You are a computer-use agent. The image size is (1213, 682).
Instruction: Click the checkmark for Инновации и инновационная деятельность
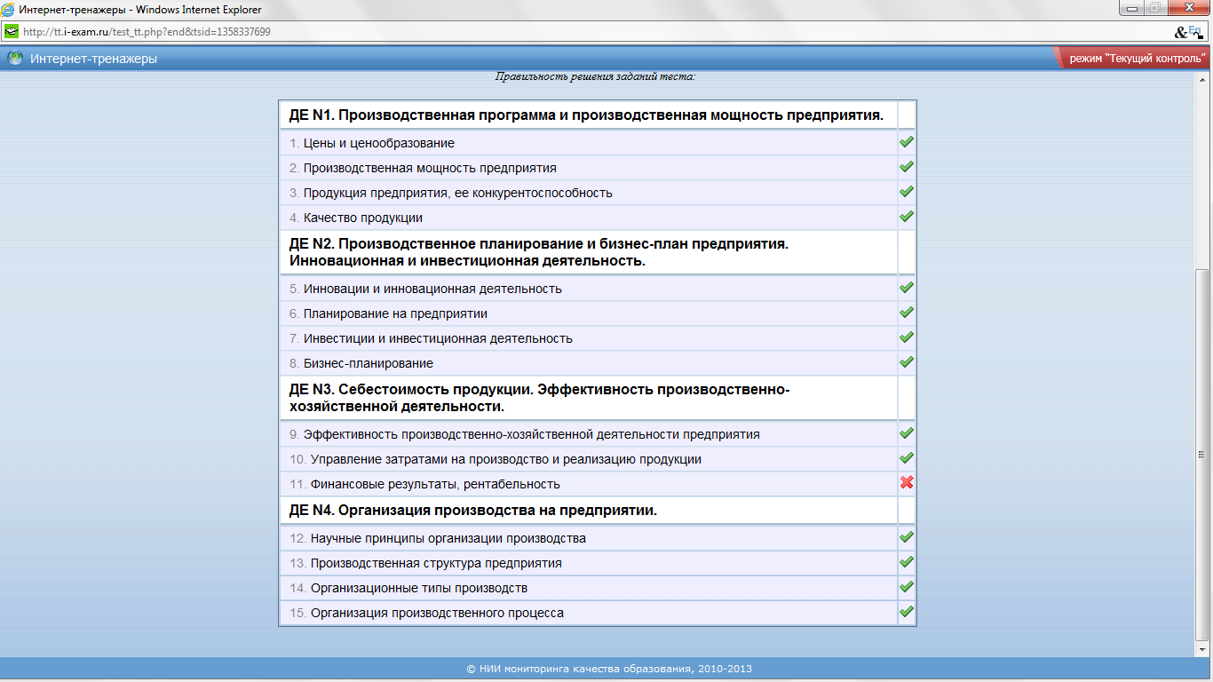point(907,288)
